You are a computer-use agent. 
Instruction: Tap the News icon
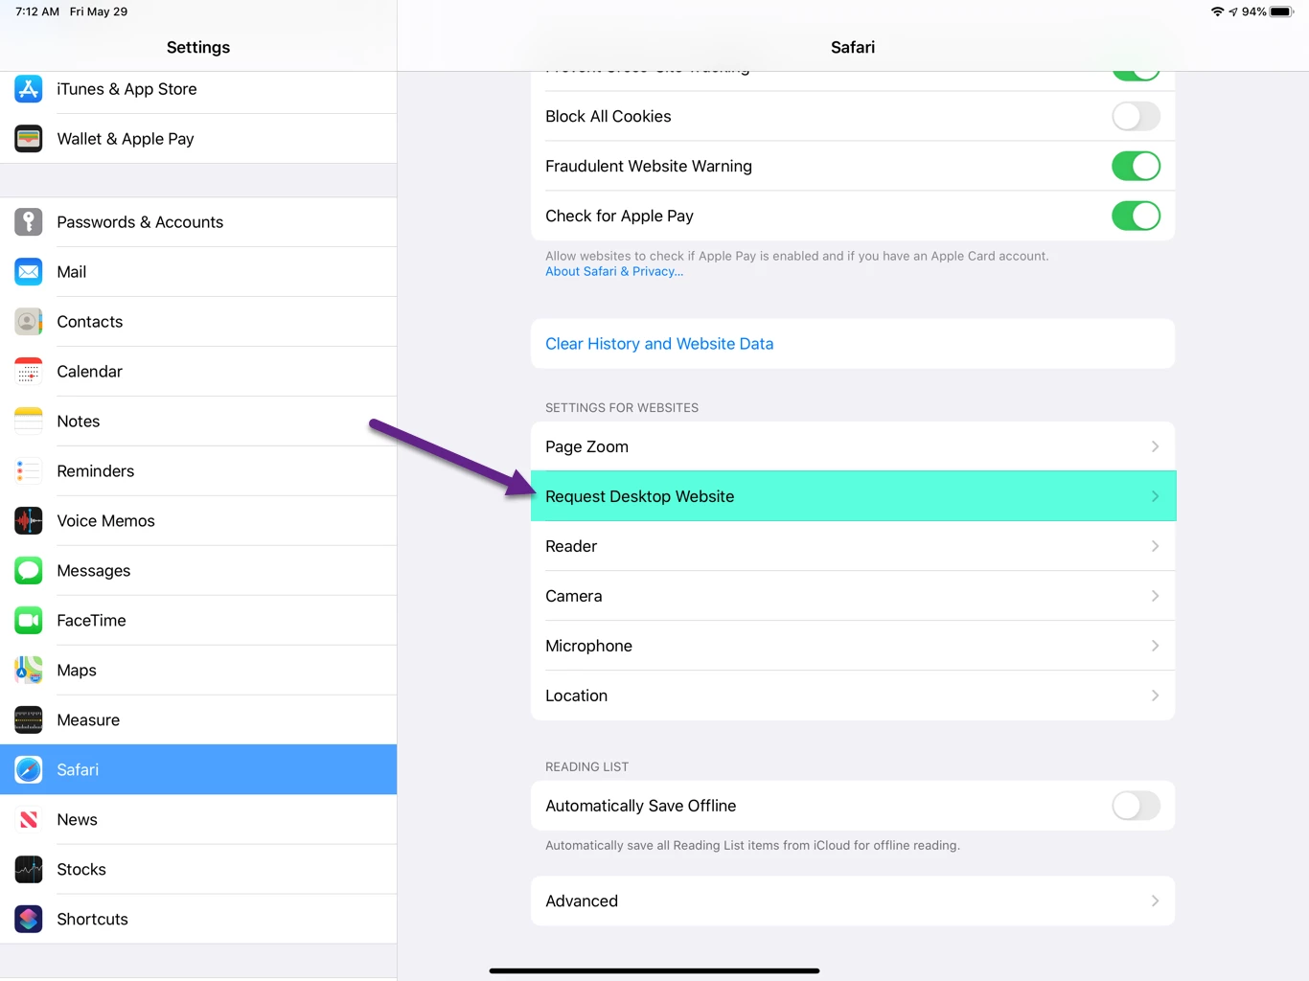(29, 820)
